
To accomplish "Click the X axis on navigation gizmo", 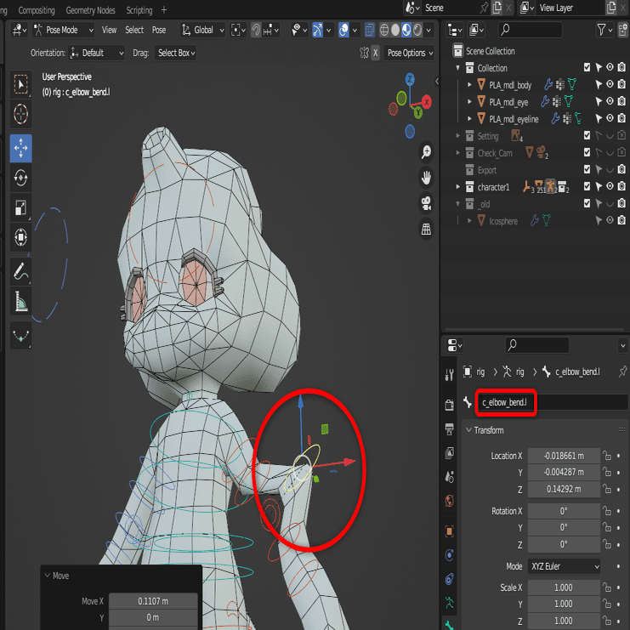I will (426, 102).
